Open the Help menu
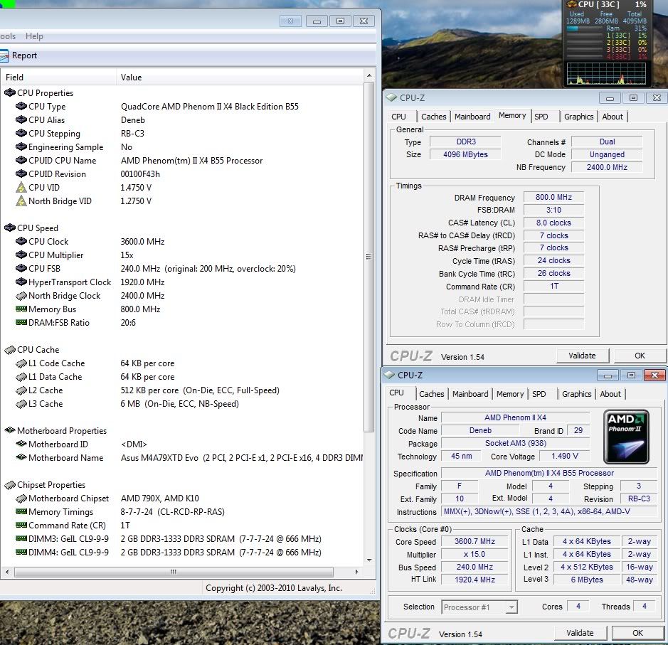The image size is (668, 645). click(34, 36)
